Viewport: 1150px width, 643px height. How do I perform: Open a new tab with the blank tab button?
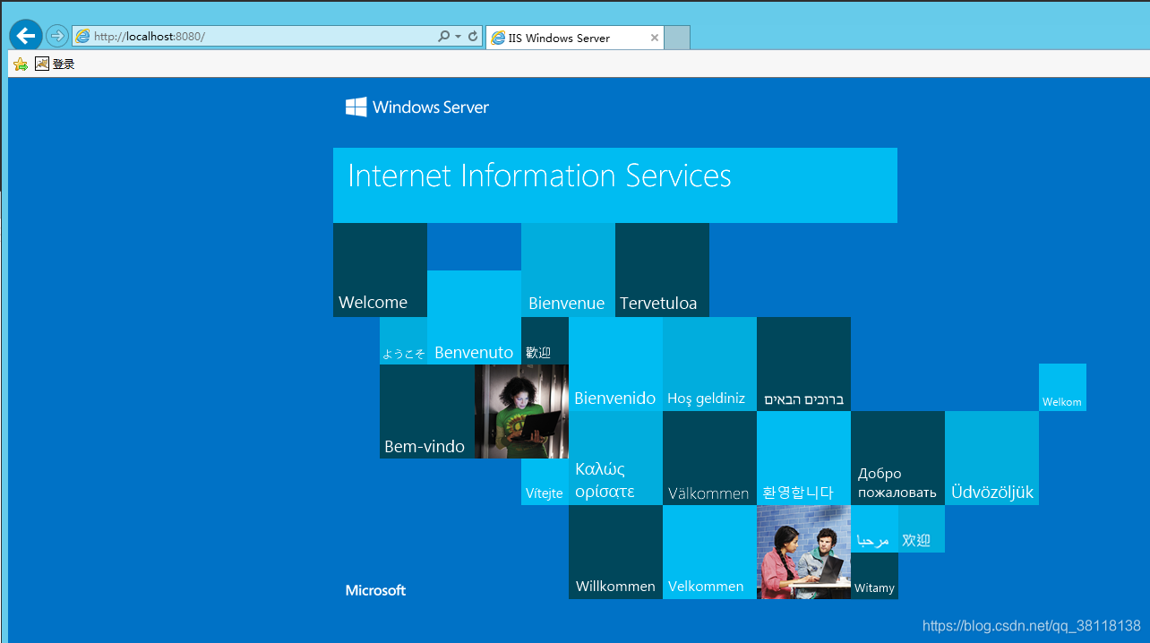point(677,38)
